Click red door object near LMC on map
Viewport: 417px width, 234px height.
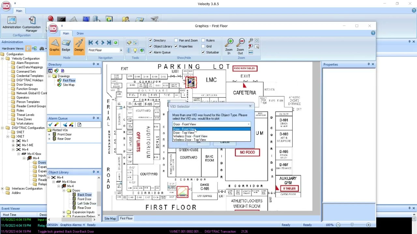pos(191,82)
